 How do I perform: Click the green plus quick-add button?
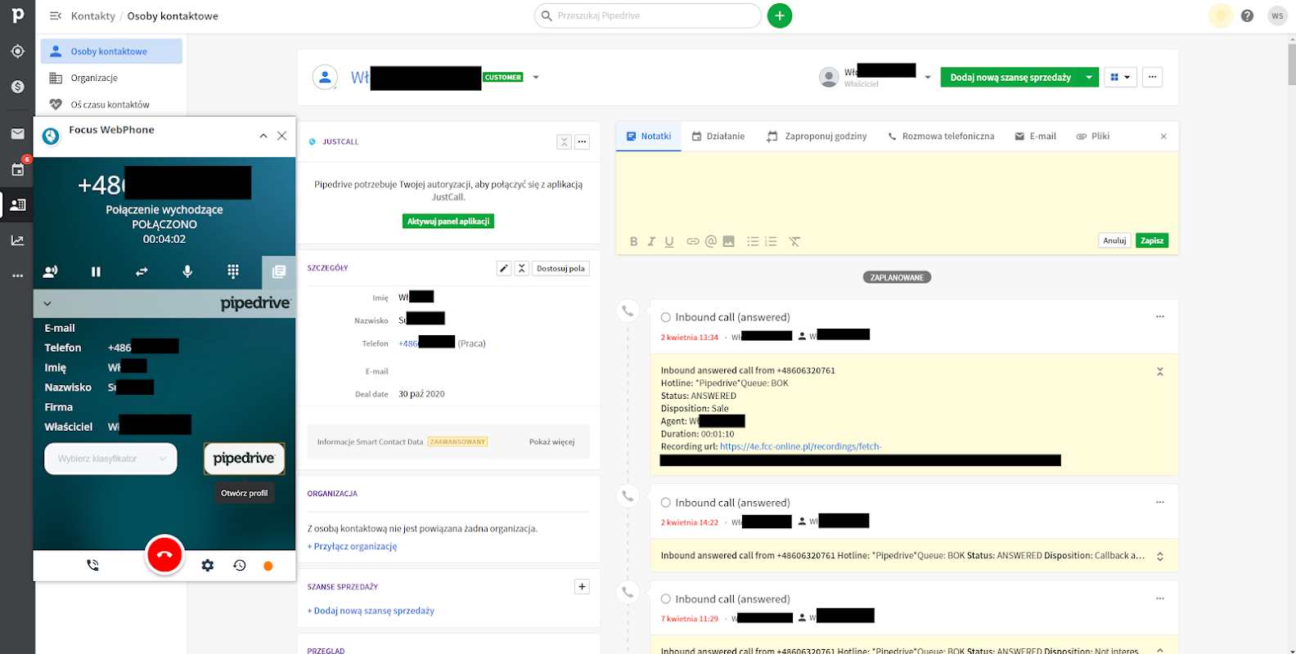click(x=780, y=16)
